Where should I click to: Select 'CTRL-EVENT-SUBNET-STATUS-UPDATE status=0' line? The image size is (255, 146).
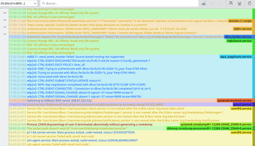click(x=64, y=81)
